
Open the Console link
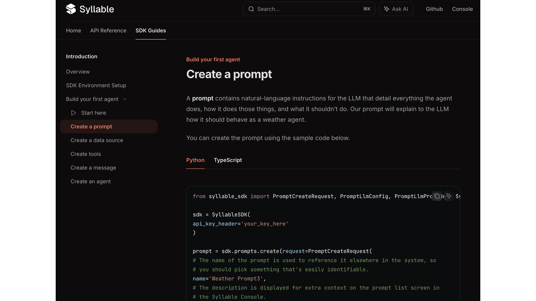[x=462, y=9]
